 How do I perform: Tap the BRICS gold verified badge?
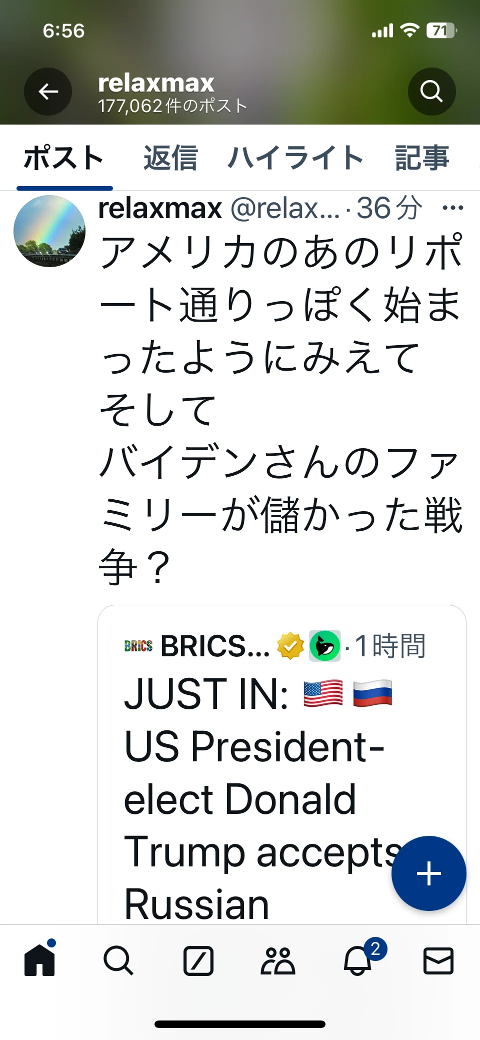click(x=290, y=646)
